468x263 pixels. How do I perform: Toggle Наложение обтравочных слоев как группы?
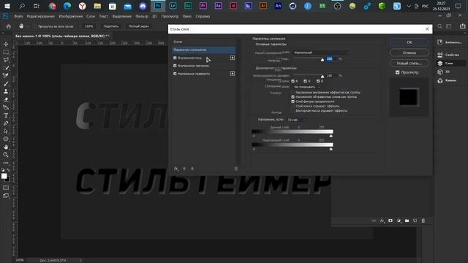[x=292, y=97]
